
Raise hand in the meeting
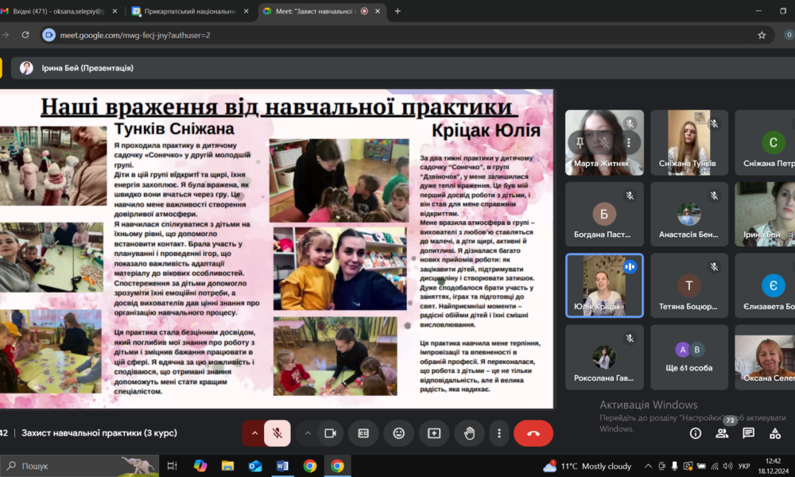tap(470, 433)
